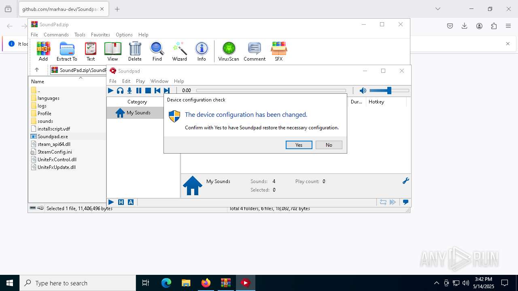The width and height of the screenshot is (518, 291).
Task: Open WinRAR Options menu
Action: [124, 35]
